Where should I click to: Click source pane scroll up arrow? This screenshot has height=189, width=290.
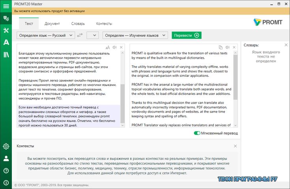point(122,53)
